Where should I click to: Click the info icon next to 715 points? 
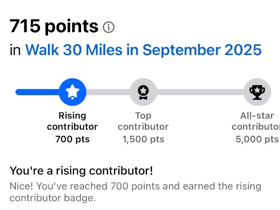pos(108,28)
